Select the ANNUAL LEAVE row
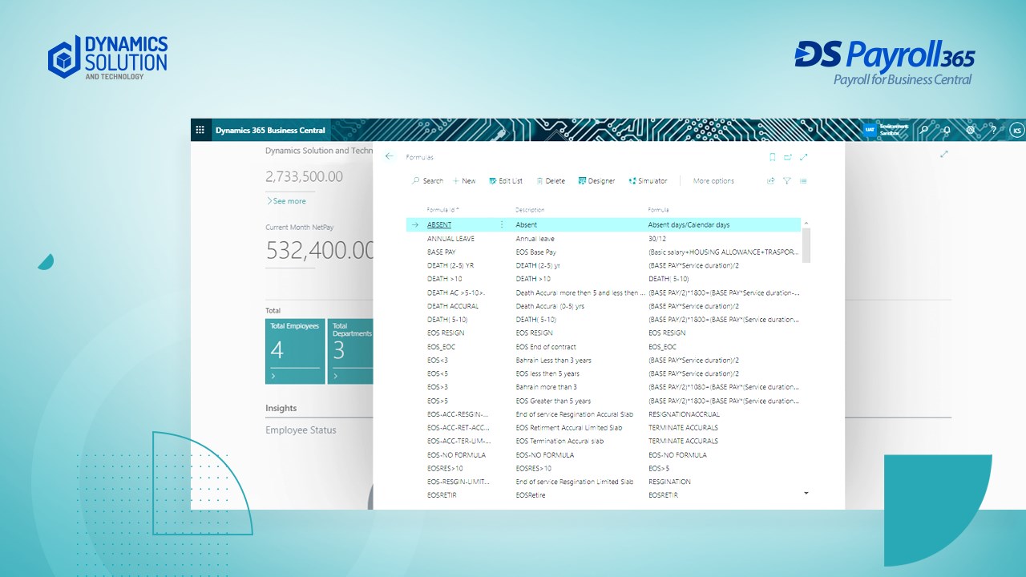The image size is (1026, 577). tap(603, 239)
